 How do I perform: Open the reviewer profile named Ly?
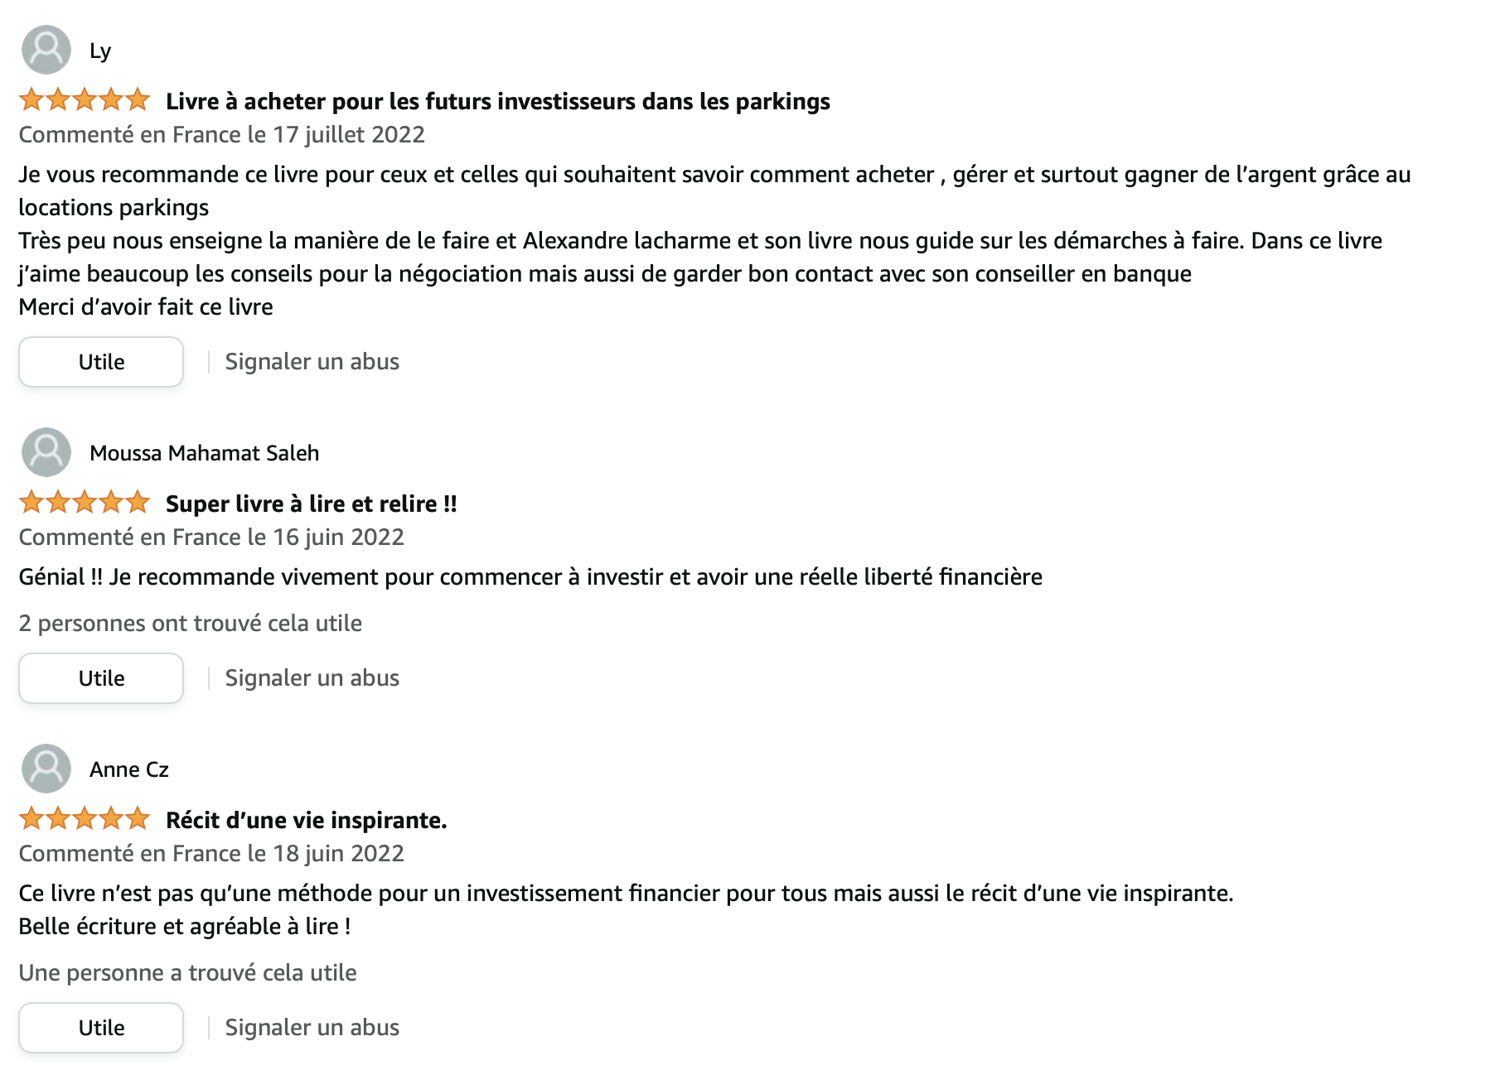click(100, 51)
